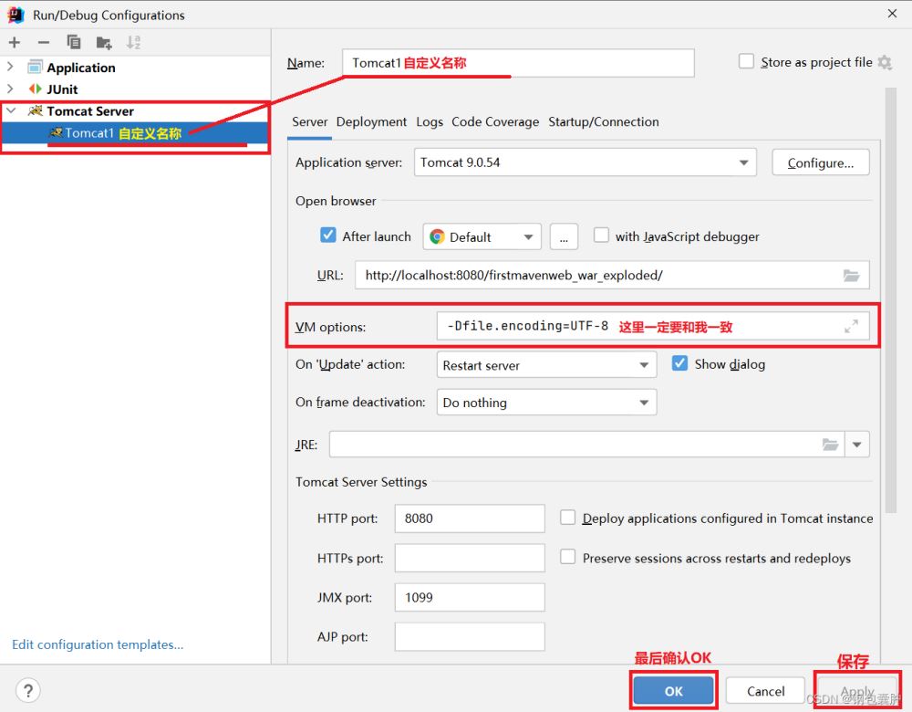Add a new configuration with the plus icon

[15, 43]
